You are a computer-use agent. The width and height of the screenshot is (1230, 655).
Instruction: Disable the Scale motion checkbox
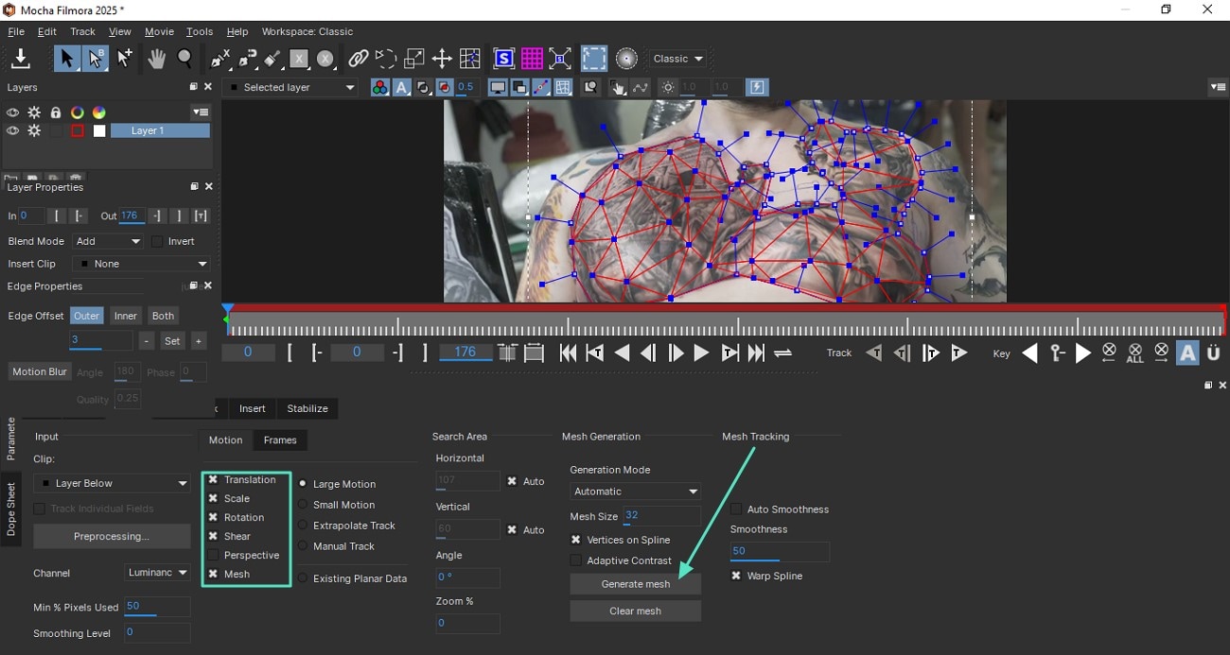click(213, 499)
